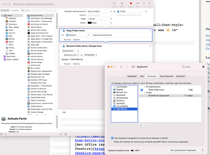
Task: Switch to the Dictation tab
Action: (x=181, y=76)
